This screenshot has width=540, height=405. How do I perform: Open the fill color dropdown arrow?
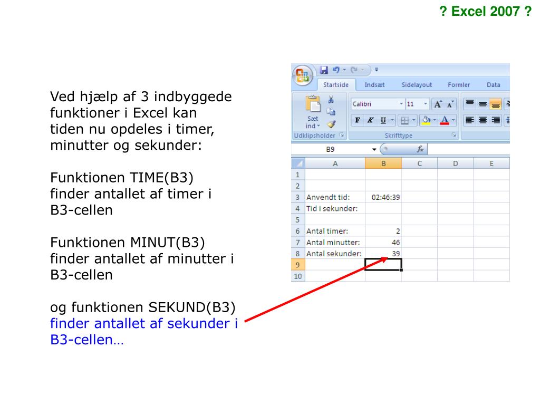point(435,120)
